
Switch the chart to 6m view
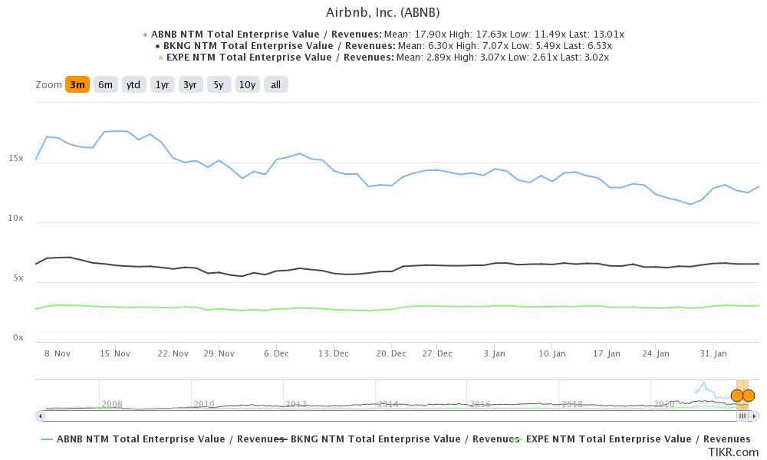click(x=104, y=84)
